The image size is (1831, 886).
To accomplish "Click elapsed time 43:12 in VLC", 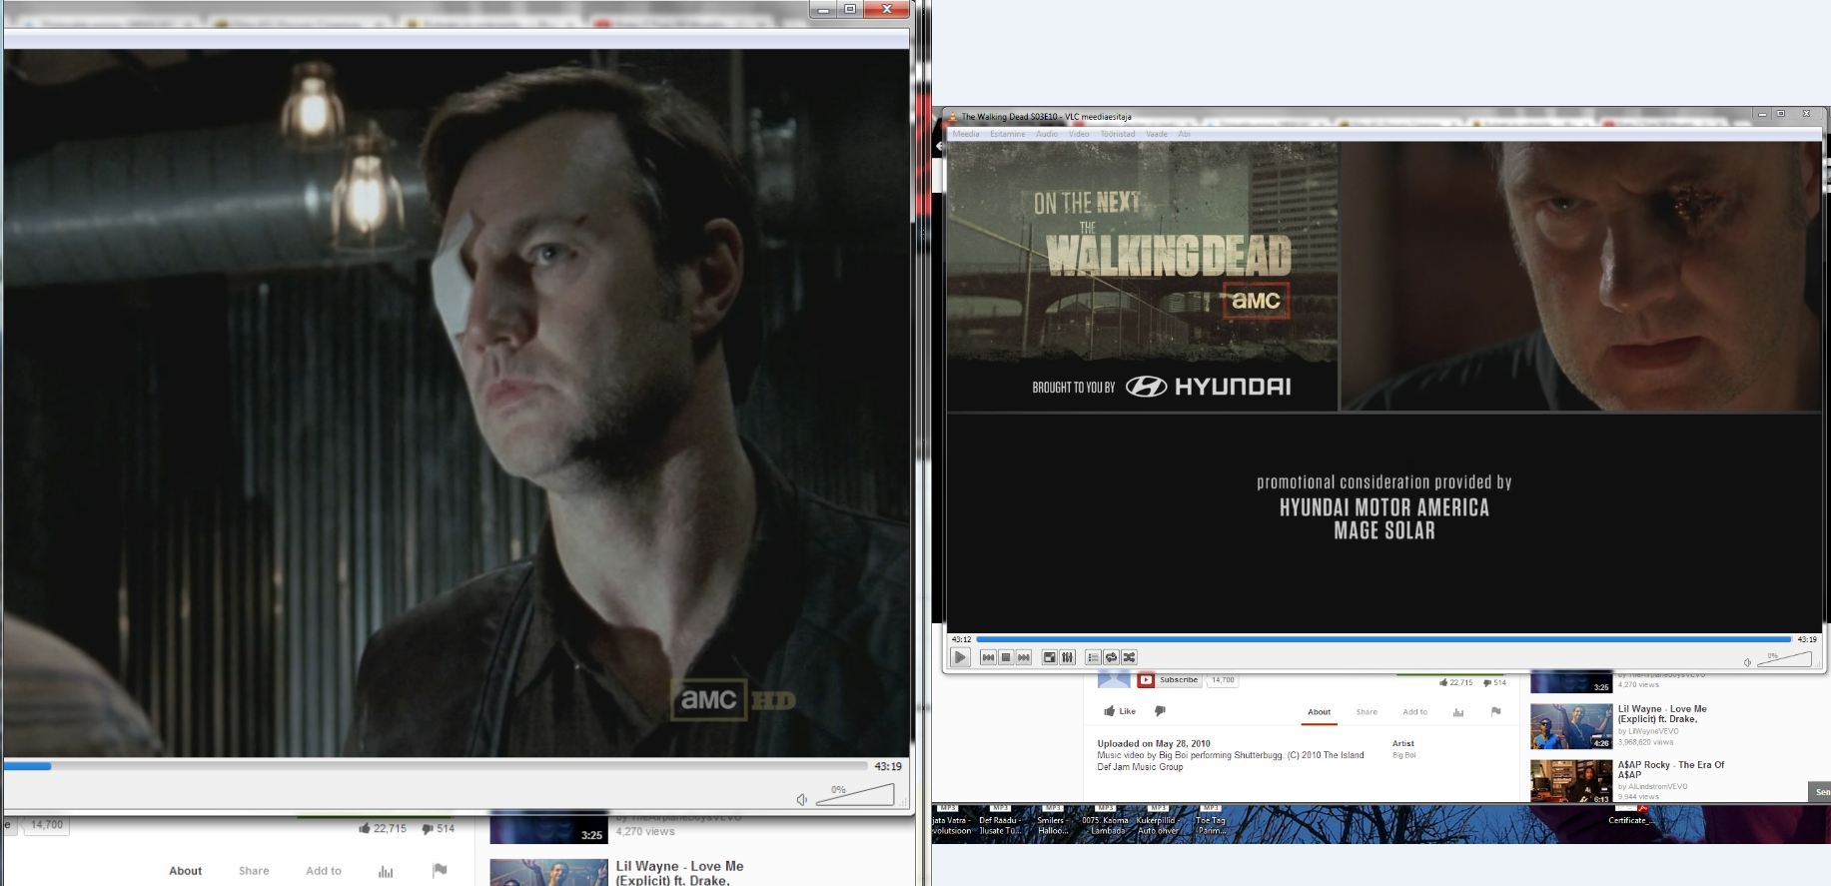I will coord(961,639).
